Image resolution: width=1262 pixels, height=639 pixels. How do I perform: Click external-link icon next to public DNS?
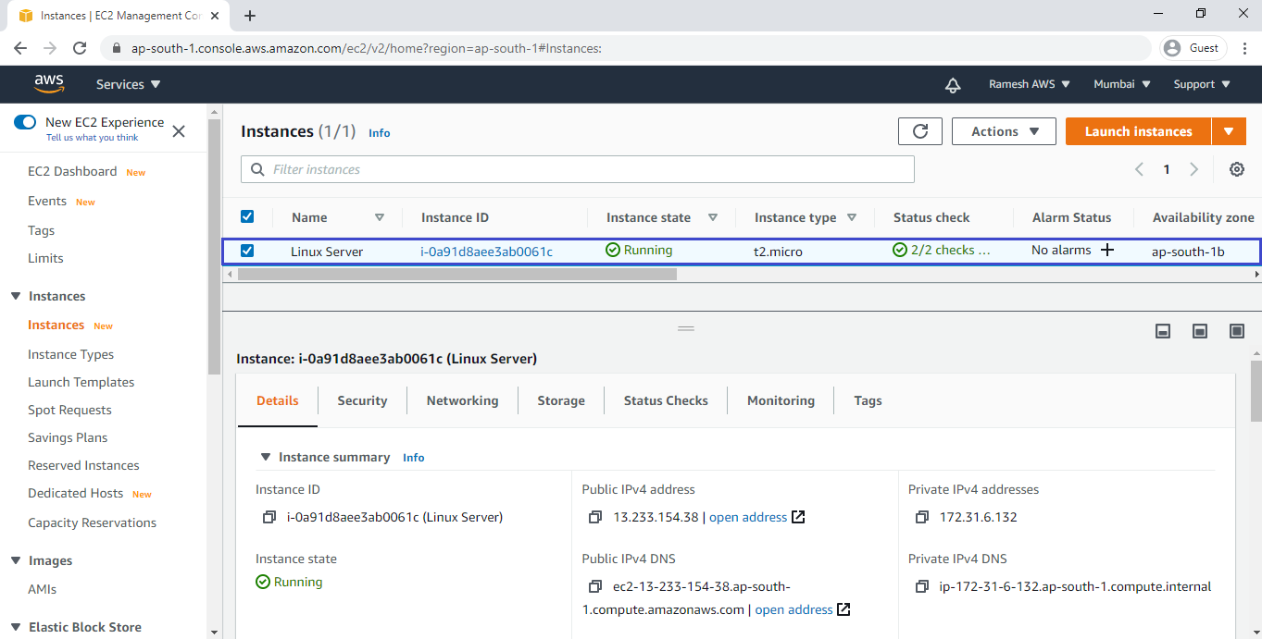pyautogui.click(x=843, y=609)
